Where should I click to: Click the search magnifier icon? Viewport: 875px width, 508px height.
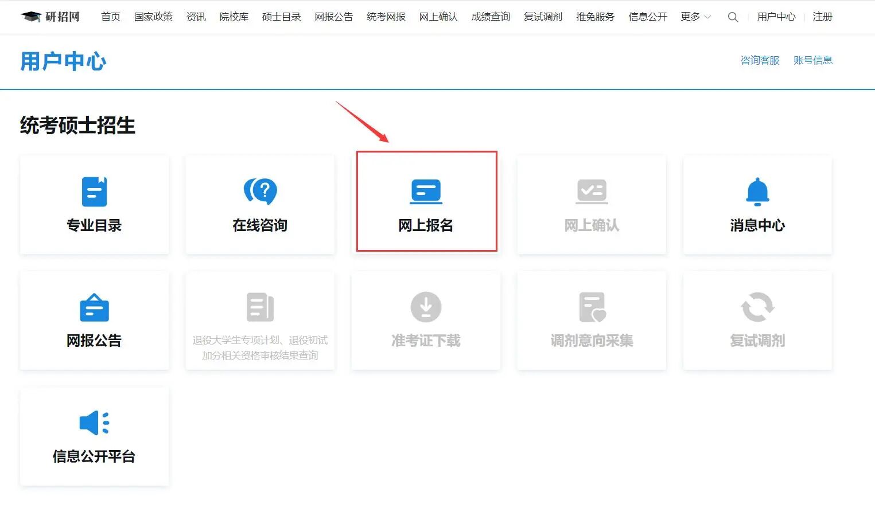point(733,17)
